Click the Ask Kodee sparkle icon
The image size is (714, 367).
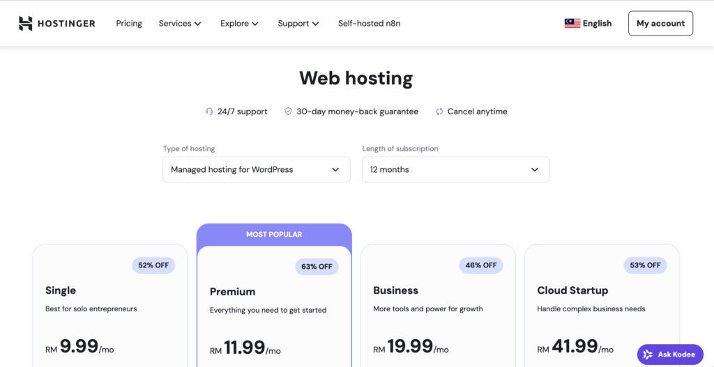[x=648, y=354]
